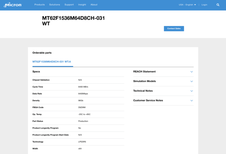
Task: Click the MT62F1536M64D8CH-031 WT page title
Action: (x=74, y=21)
